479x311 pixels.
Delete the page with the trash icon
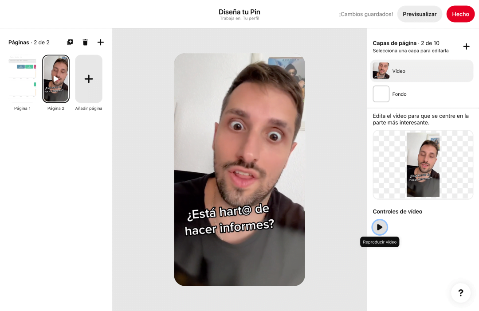pyautogui.click(x=85, y=43)
